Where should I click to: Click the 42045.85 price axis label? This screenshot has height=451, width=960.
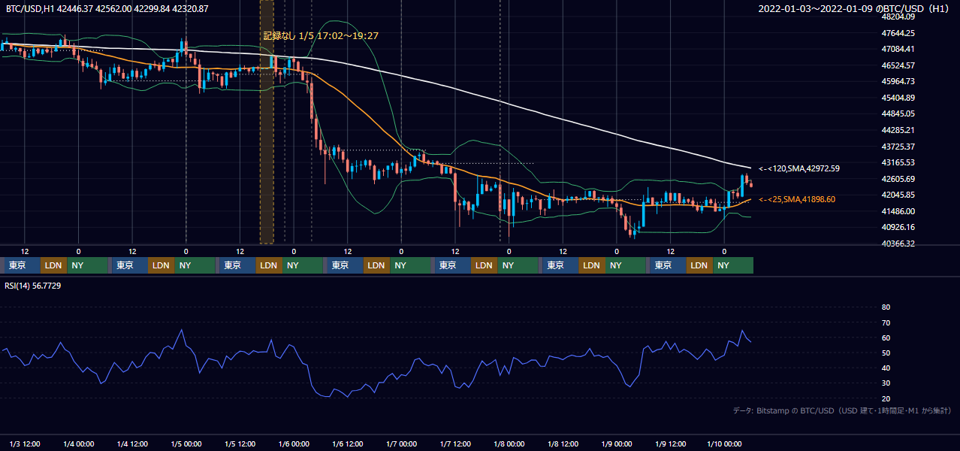898,195
